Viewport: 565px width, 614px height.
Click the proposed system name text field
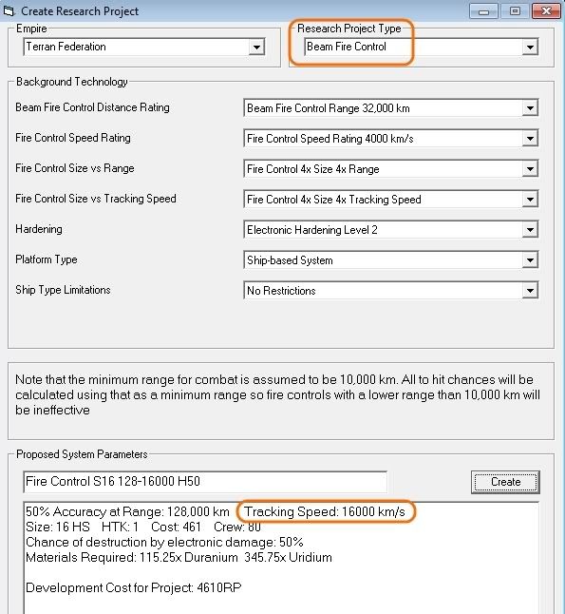[x=205, y=482]
